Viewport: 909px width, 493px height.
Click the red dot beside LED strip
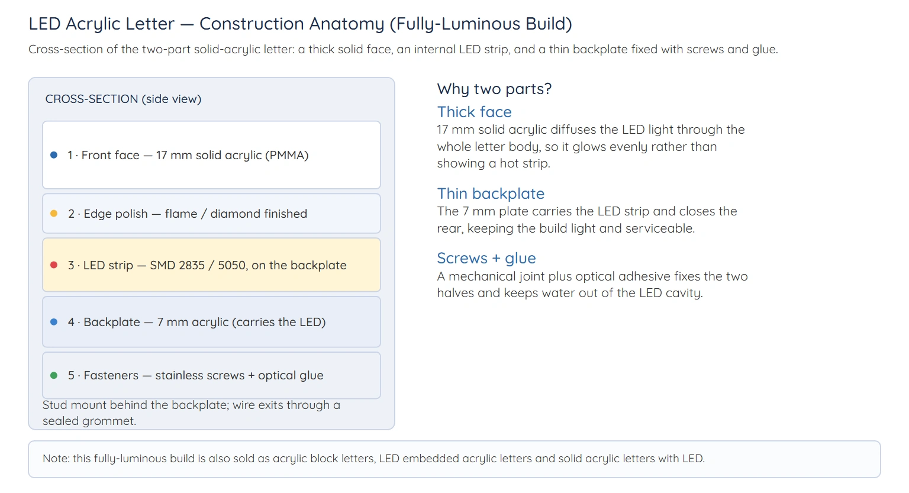pos(54,265)
